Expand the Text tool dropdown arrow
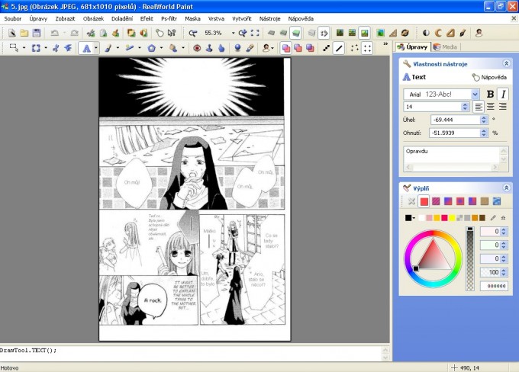This screenshot has width=519, height=372. point(96,48)
